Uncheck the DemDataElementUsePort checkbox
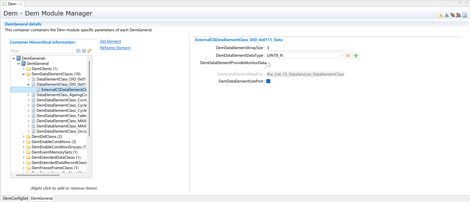The image size is (470, 202). 268,81
